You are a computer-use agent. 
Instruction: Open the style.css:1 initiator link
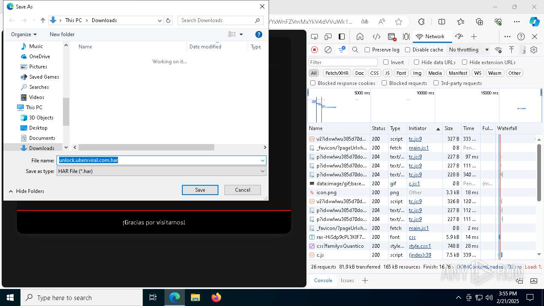(420, 246)
